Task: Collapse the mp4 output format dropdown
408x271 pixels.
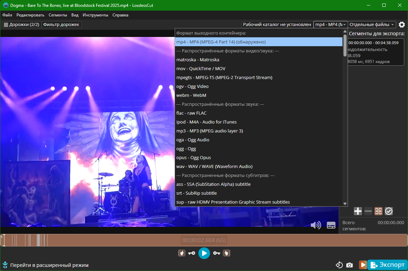Action: 330,24
